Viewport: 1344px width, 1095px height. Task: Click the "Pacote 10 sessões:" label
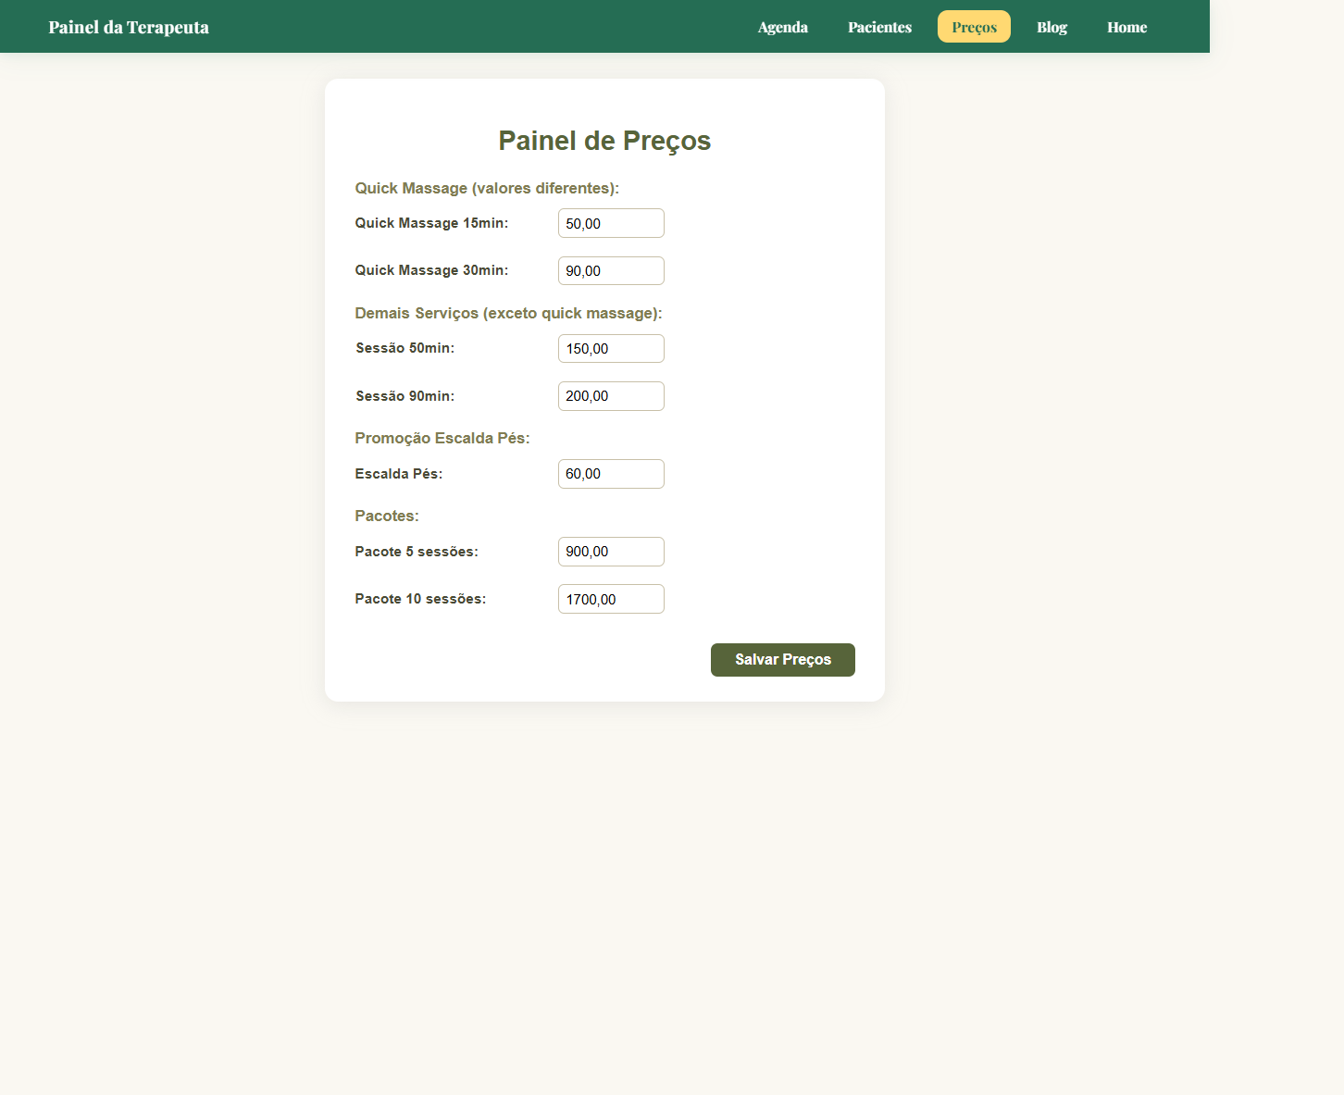pyautogui.click(x=420, y=599)
